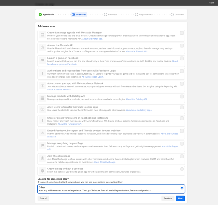This screenshot has width=218, height=205.
Task: Check the transfer data to other apps checkbox
Action: [x=182, y=107]
